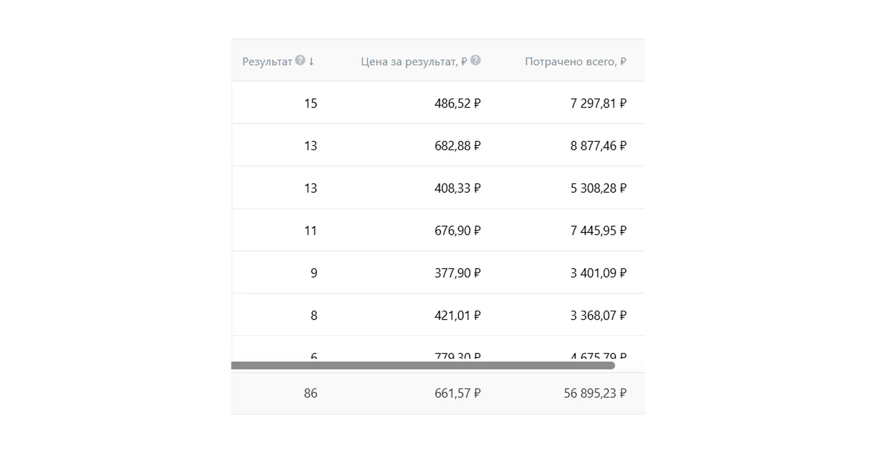This screenshot has width=876, height=458.
Task: Click the spent amount 7 445,95 ₽
Action: click(x=598, y=231)
